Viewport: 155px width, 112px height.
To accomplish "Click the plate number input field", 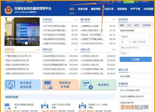I will (x=140, y=42).
